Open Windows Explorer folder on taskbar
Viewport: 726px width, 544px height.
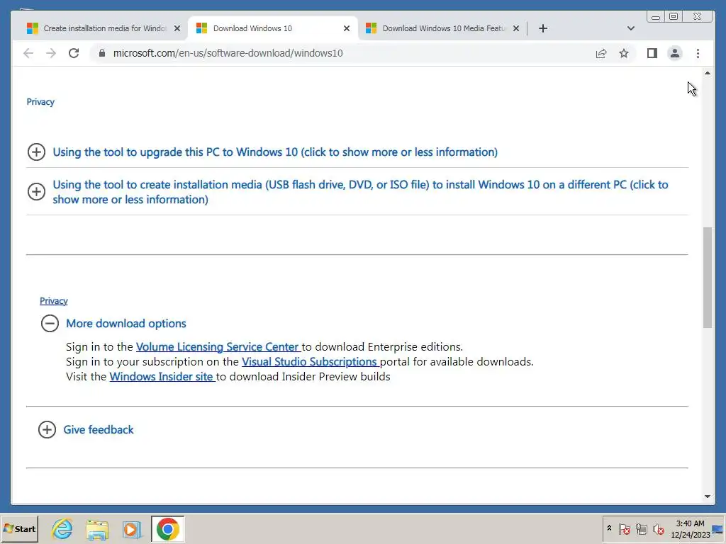[96, 529]
